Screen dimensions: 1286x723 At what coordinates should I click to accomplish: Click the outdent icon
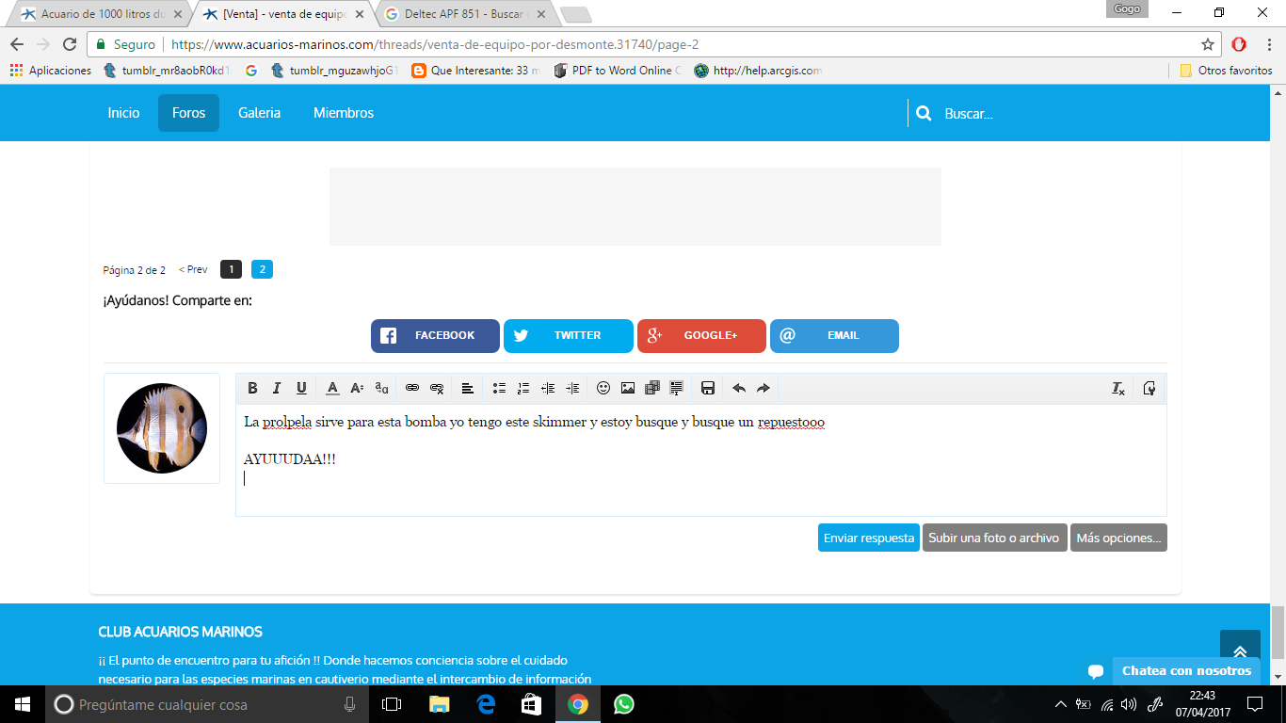[x=548, y=388]
